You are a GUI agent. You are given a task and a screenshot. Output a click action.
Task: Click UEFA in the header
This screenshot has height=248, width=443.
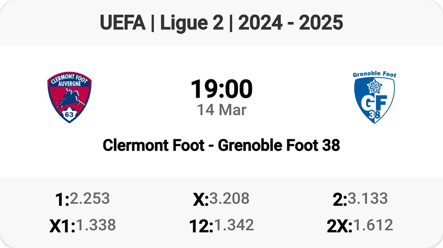tap(122, 23)
